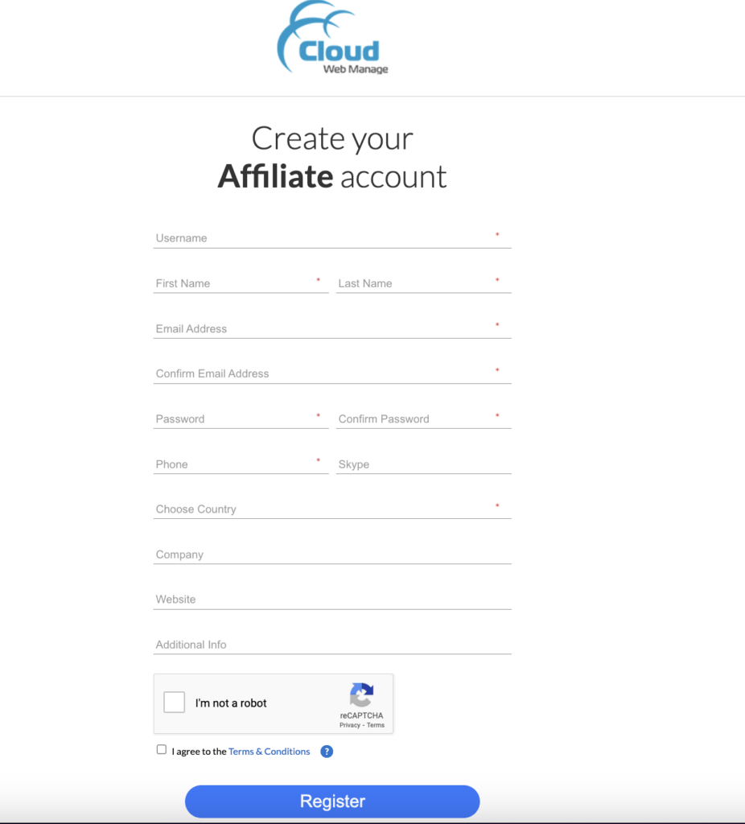Click the reCAPTCHA logo icon
This screenshot has width=745, height=824.
361,694
